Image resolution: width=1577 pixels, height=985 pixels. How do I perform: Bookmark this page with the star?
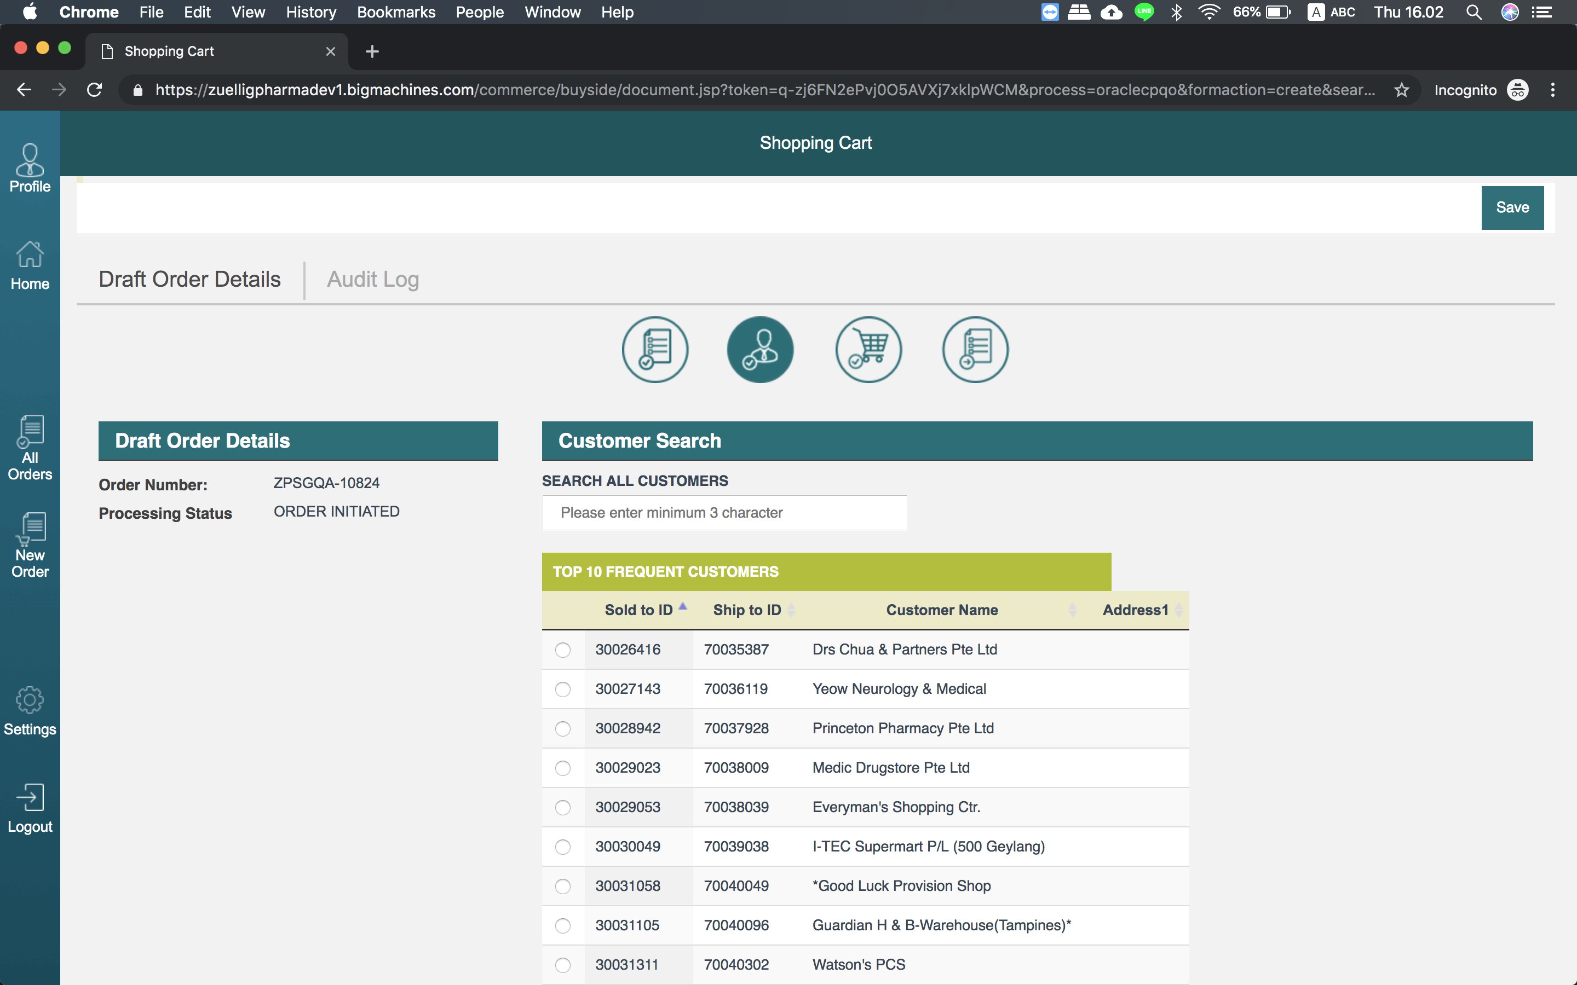[1402, 90]
